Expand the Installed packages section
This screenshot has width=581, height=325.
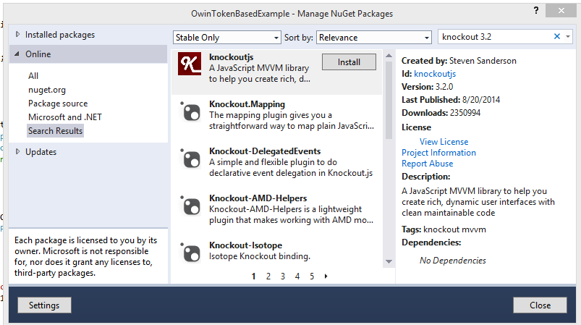[x=18, y=35]
